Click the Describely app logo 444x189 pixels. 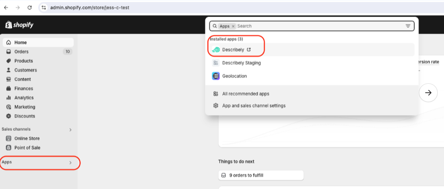click(216, 50)
